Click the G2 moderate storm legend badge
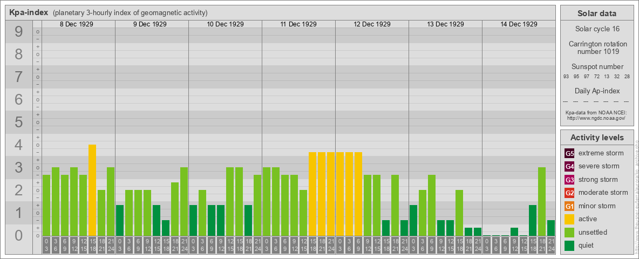639x259 pixels. 569,193
